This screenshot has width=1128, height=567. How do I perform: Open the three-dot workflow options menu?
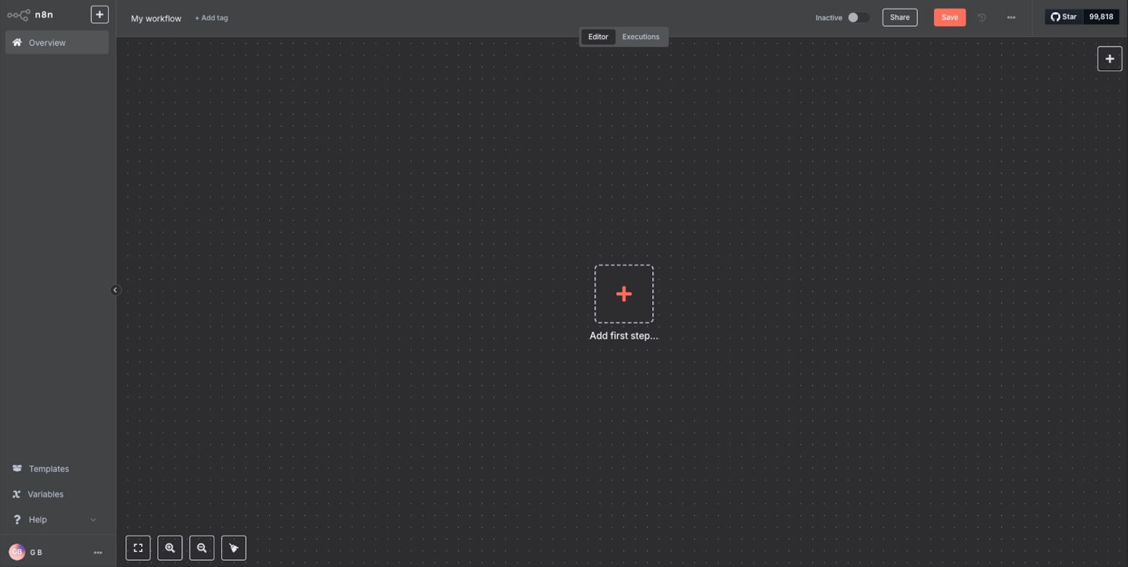coord(1011,18)
